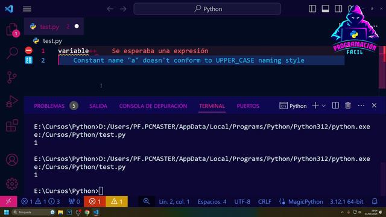Switch to the PROBLEMAS tab
This screenshot has height=217, width=386.
tap(49, 106)
